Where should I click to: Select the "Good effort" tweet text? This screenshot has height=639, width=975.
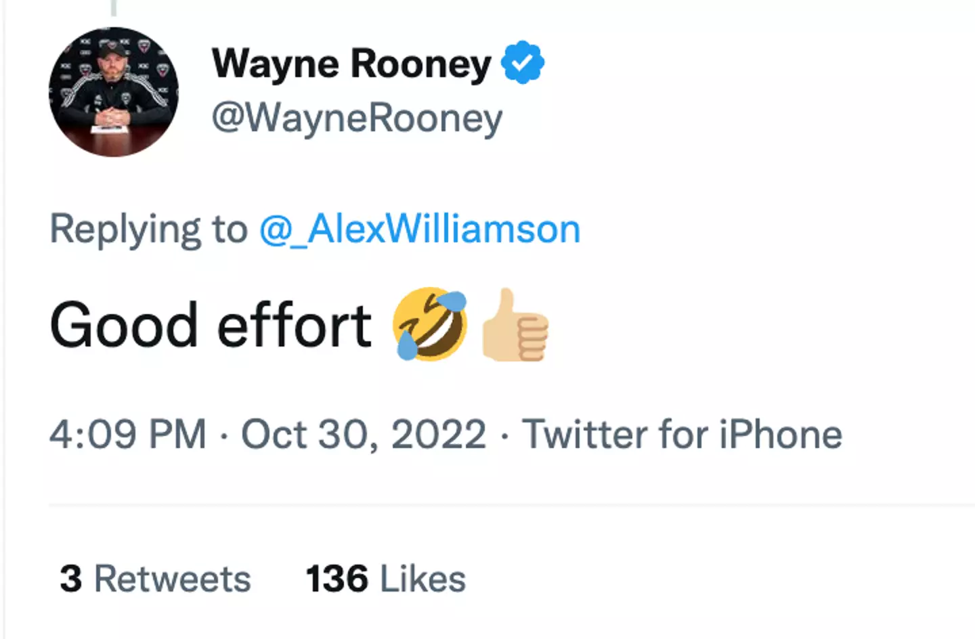point(211,326)
